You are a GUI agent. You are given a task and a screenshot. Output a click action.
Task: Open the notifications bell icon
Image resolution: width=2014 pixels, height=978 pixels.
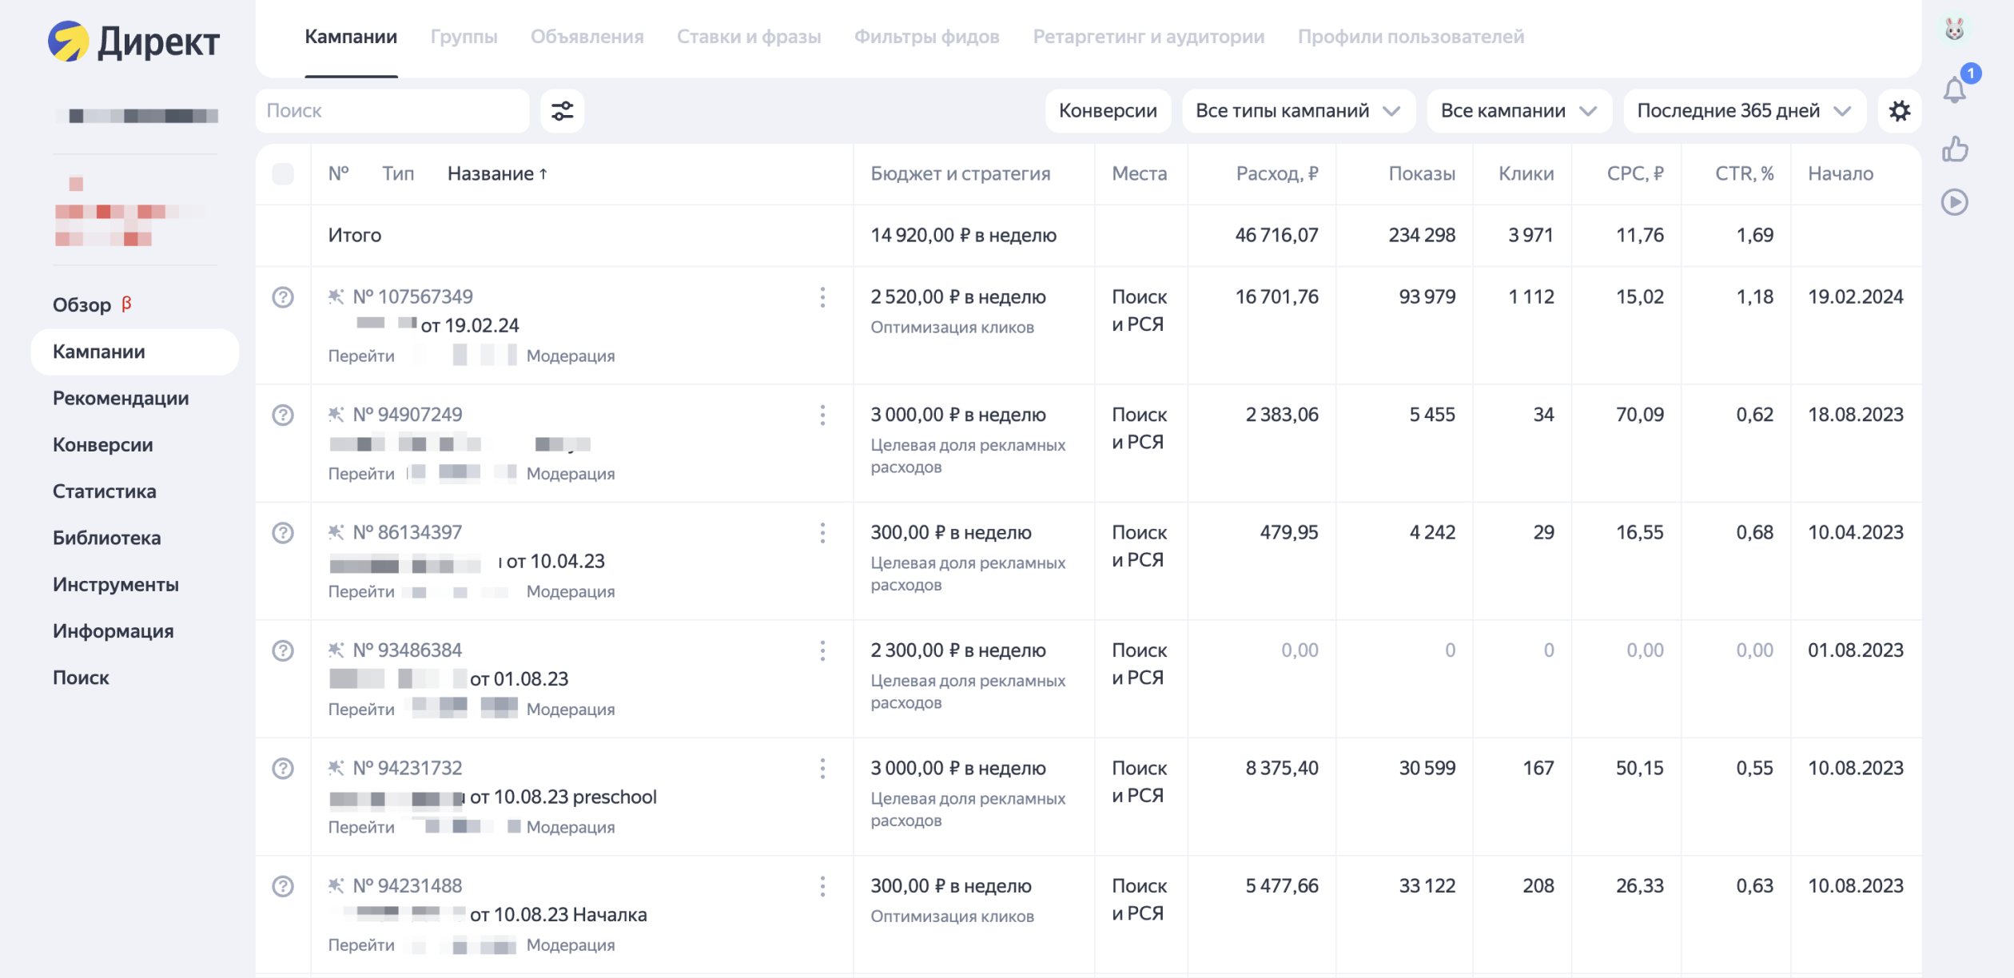(x=1955, y=89)
